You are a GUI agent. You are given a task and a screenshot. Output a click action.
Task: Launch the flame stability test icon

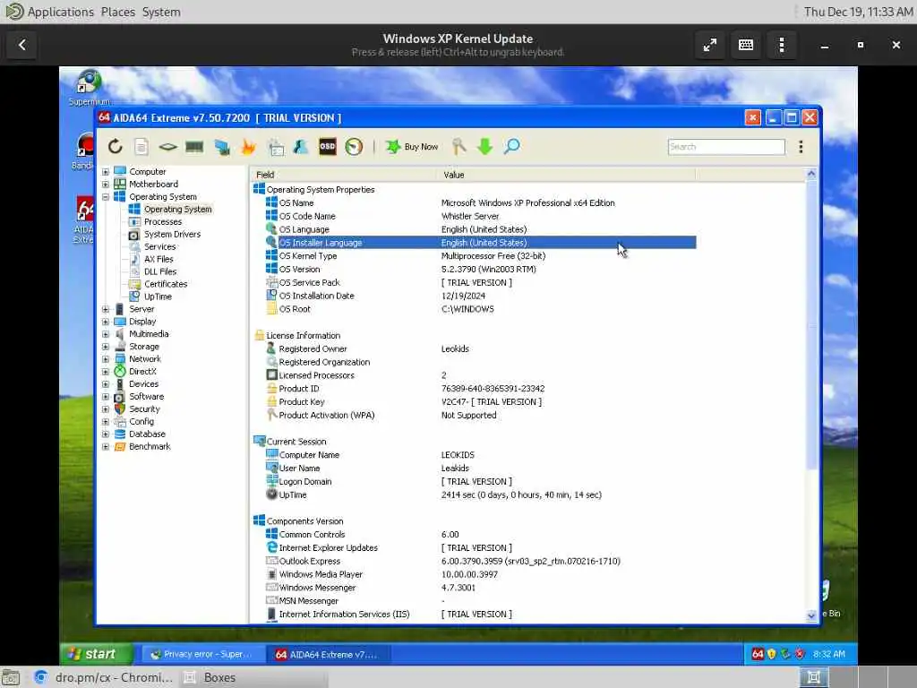[x=249, y=146]
